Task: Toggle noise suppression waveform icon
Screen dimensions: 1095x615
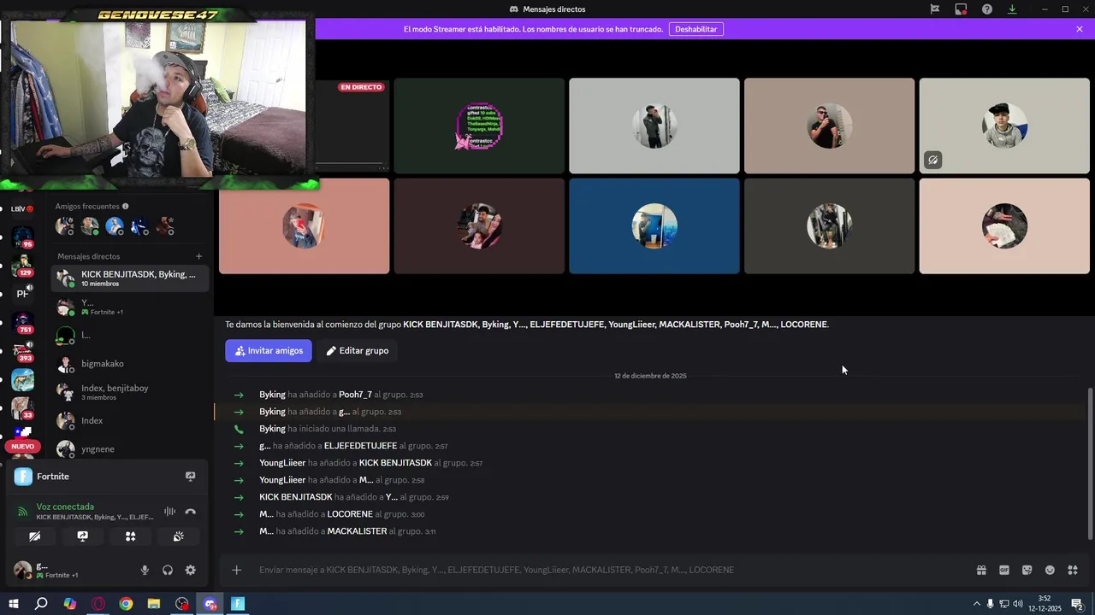Action: [169, 512]
